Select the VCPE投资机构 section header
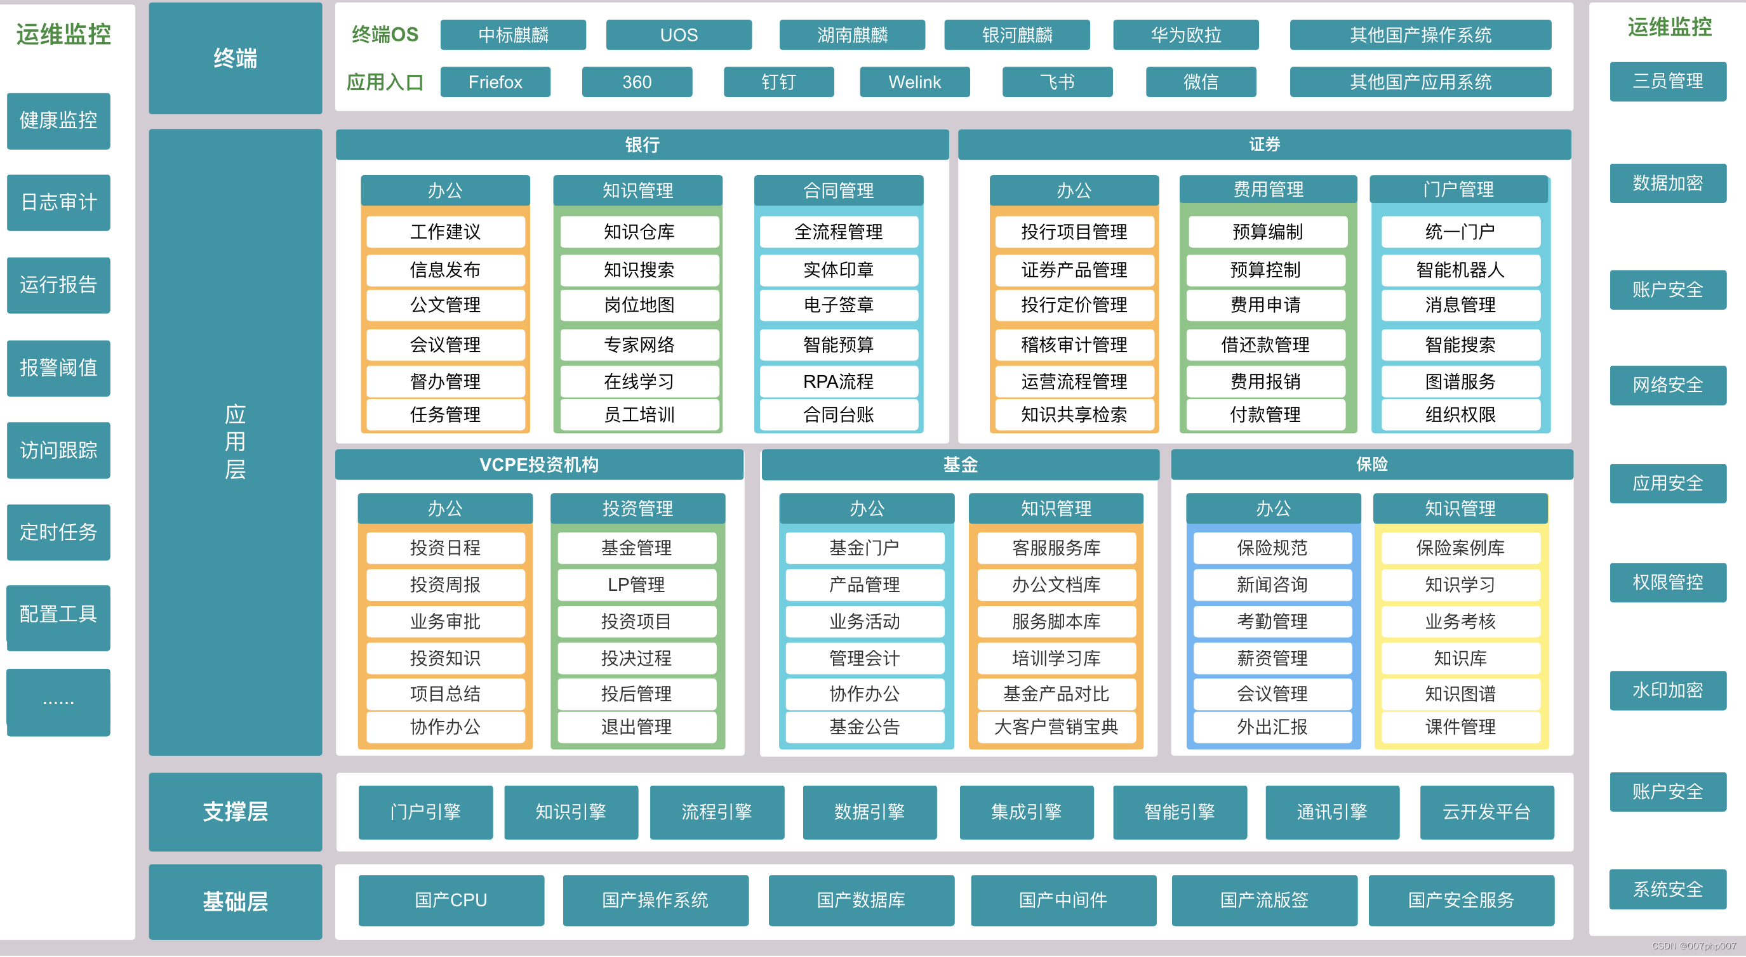 pos(539,465)
